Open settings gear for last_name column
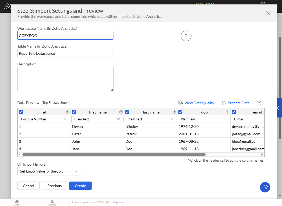This screenshot has height=206, width=282. click(174, 112)
